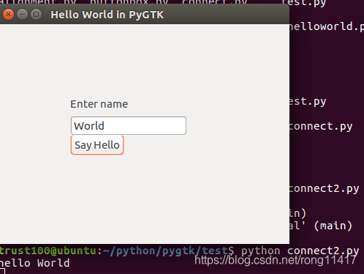This screenshot has height=274, width=364.
Task: Click the terminal prompt 'trust100@ubuntu'
Action: coord(48,251)
